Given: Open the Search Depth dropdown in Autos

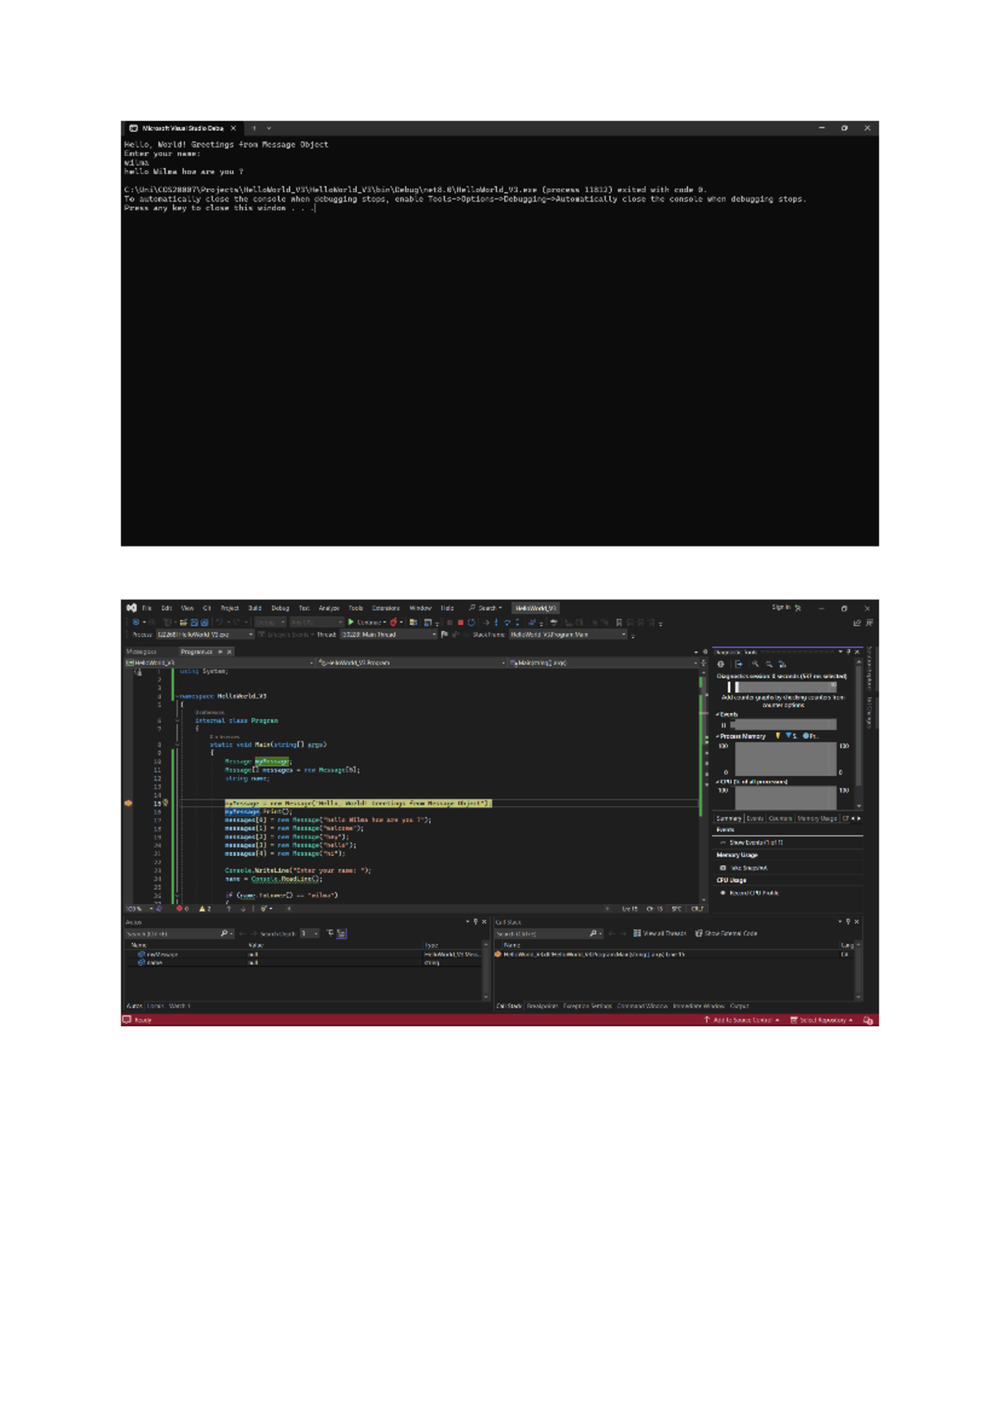Looking at the screenshot, I should click(x=310, y=933).
